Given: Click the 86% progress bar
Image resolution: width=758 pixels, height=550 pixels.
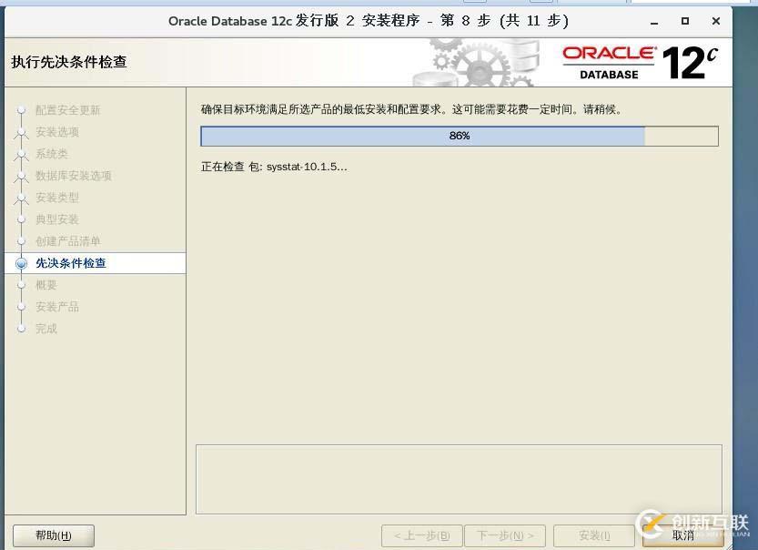Looking at the screenshot, I should pos(460,136).
